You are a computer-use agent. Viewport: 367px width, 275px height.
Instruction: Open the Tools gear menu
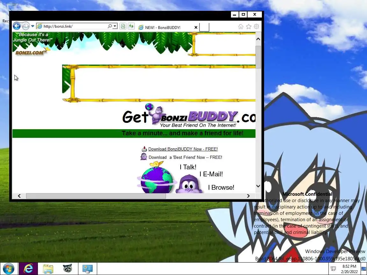pyautogui.click(x=256, y=27)
